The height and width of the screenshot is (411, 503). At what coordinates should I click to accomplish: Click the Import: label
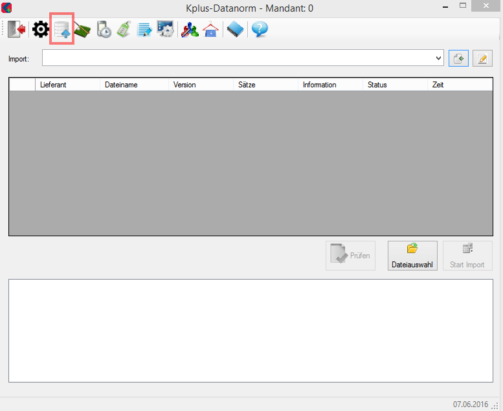(x=19, y=59)
